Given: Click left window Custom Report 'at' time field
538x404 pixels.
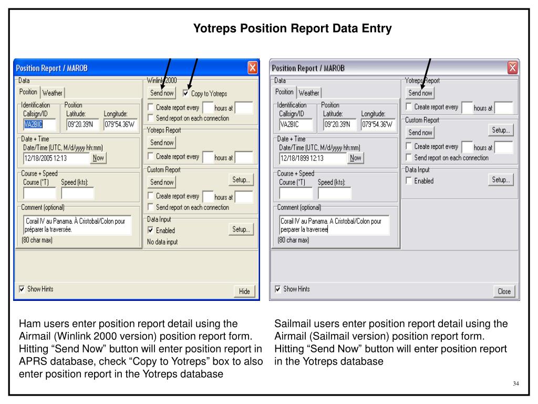Looking at the screenshot, I should point(244,197).
